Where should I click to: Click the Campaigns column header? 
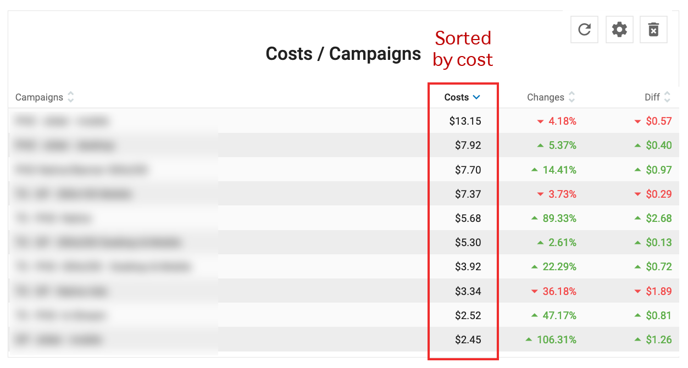coord(39,97)
